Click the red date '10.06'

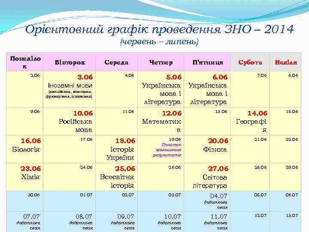pyautogui.click(x=83, y=113)
